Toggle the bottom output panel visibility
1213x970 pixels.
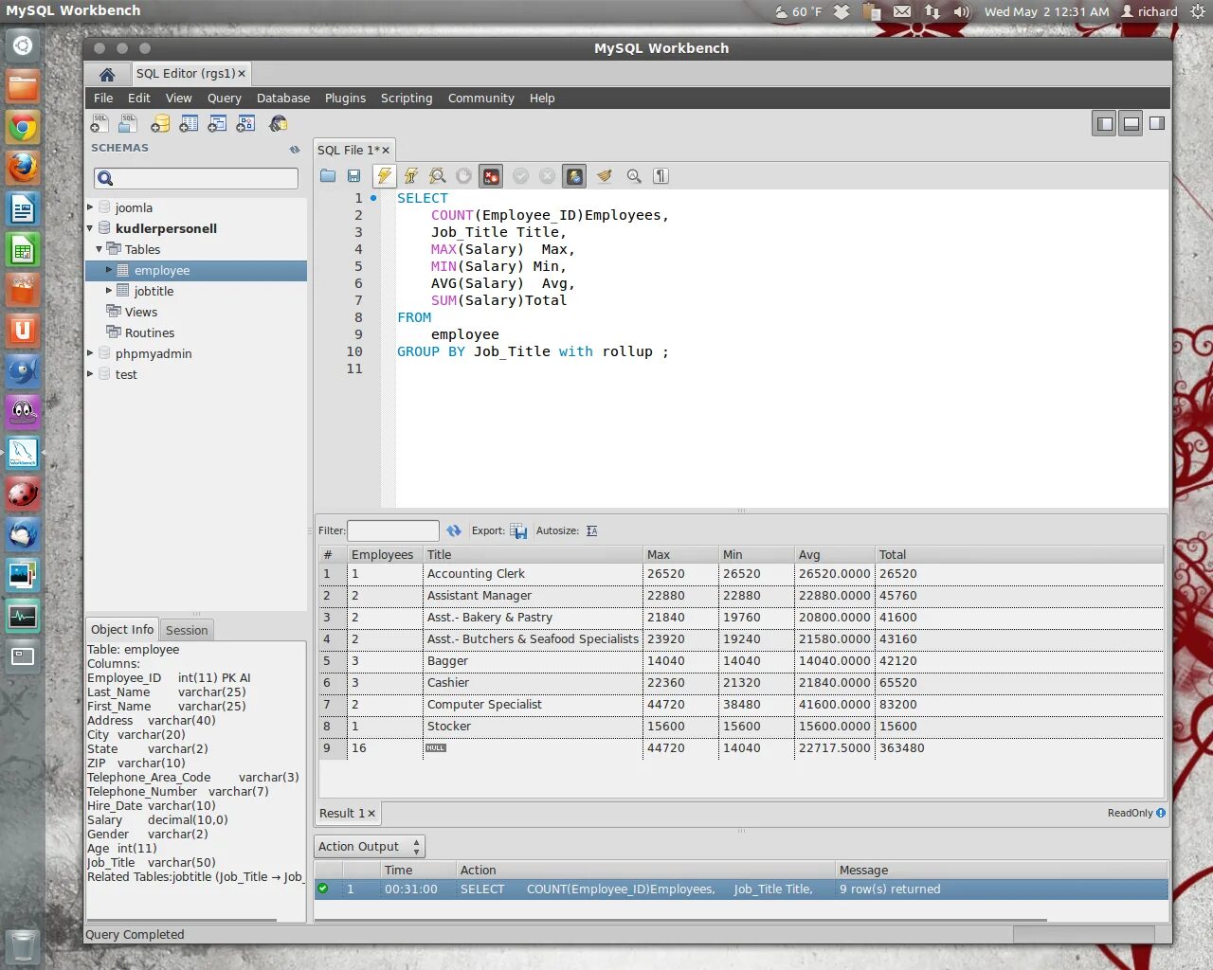coord(1131,123)
